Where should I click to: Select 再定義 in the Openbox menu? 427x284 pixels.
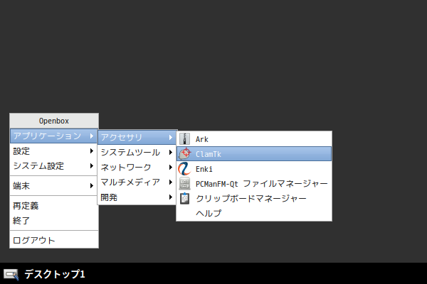[x=53, y=206]
